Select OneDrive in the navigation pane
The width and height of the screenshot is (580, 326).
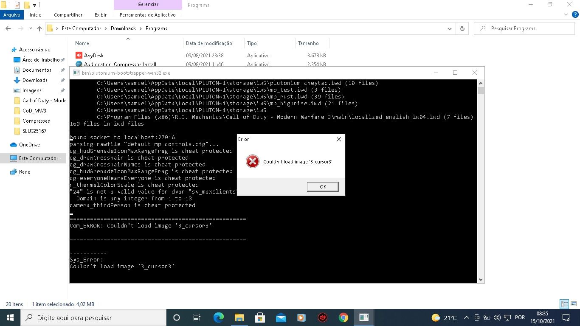click(x=29, y=145)
